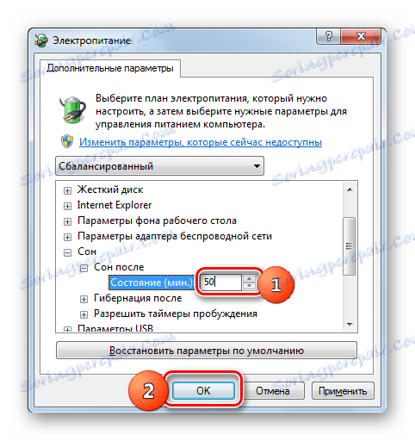Screen dimensions: 415x441
Task: Click the power plug icon in title bar
Action: click(41, 40)
